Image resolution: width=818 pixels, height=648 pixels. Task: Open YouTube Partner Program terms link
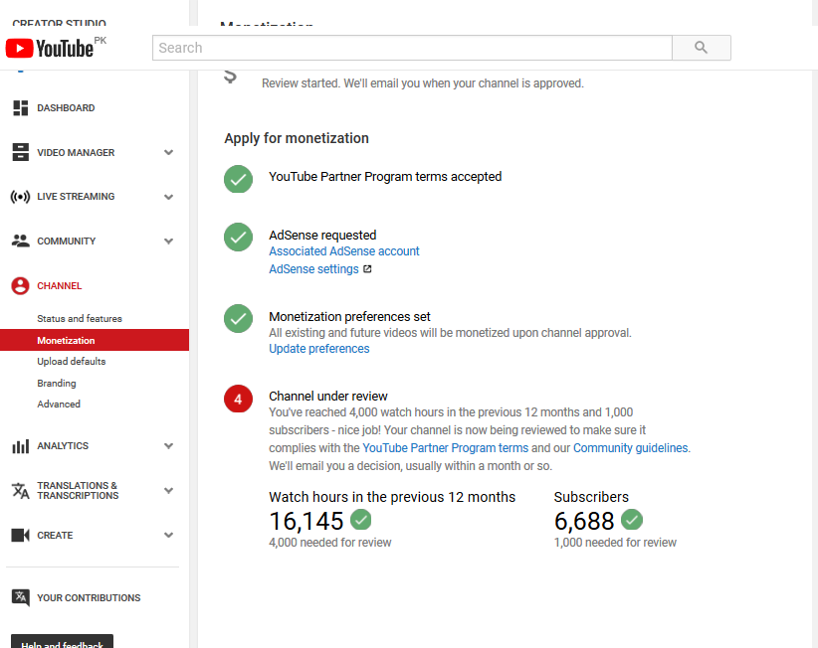[x=445, y=448]
